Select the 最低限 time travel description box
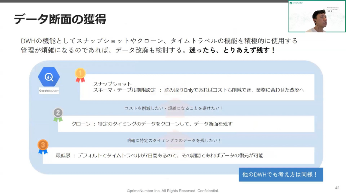346x194 pixels. tap(178, 156)
